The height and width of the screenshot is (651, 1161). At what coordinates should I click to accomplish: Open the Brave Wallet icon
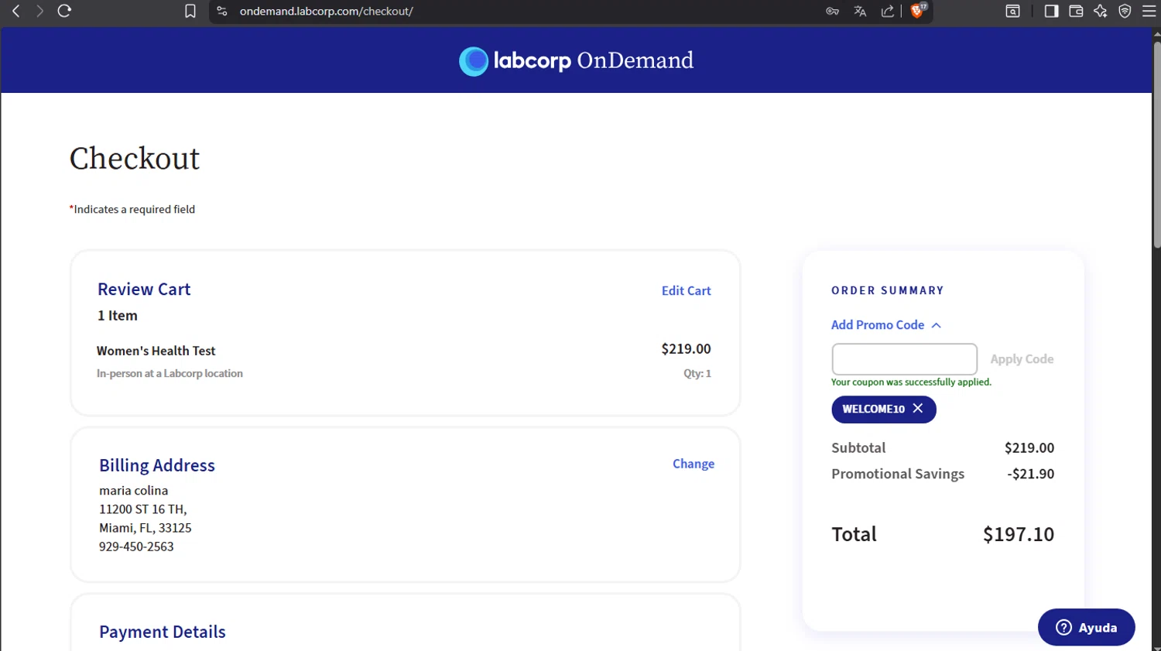coord(1076,11)
